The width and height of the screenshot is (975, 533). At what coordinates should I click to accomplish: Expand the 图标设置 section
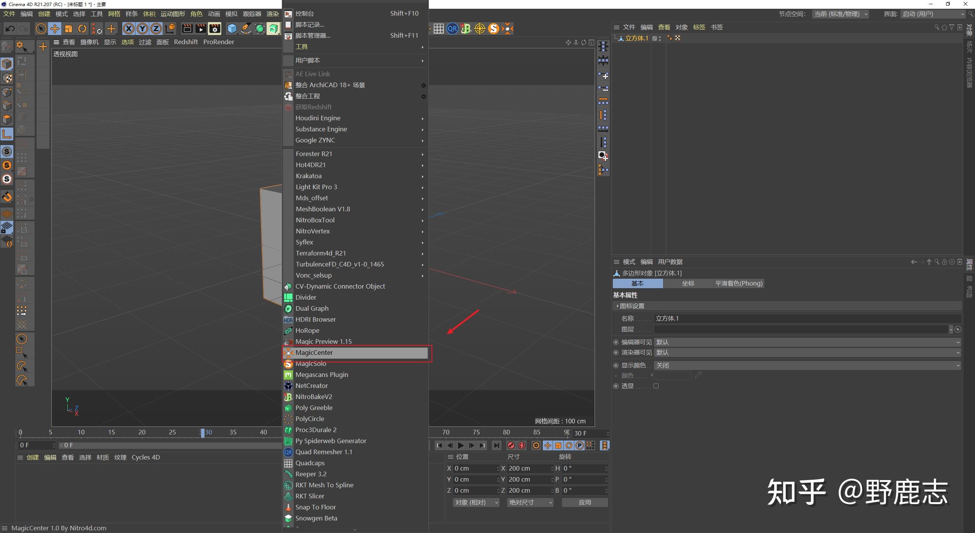click(632, 306)
